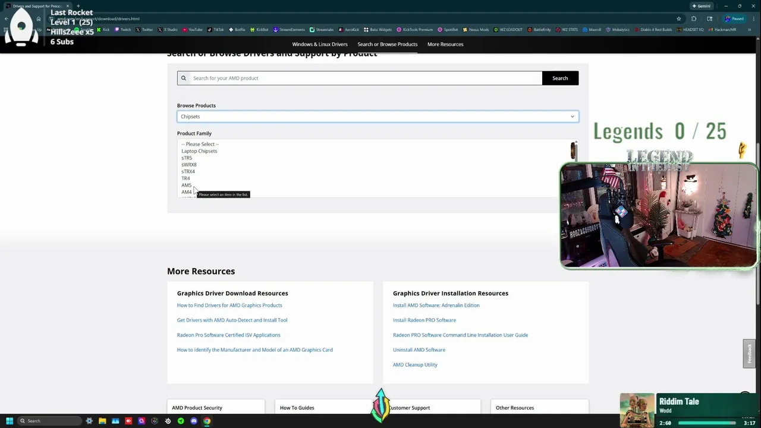This screenshot has height=428, width=761.
Task: Select Laptop Chipsets in Product Family list
Action: tap(199, 151)
